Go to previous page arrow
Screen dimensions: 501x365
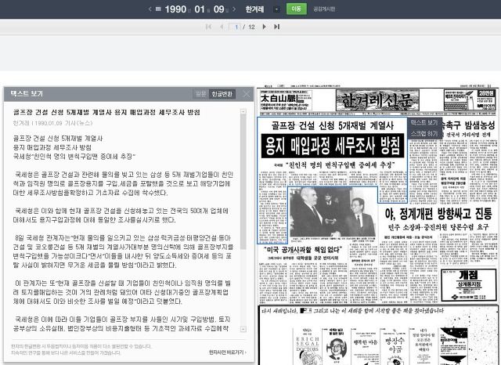222,27
